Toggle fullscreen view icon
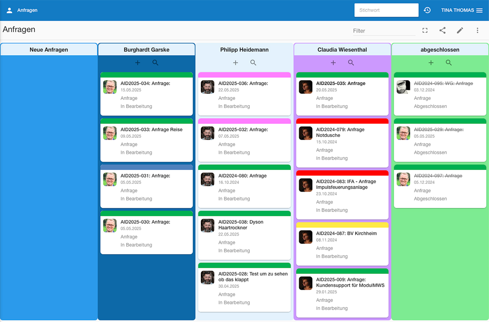Viewport: 489px width, 322px height. (x=425, y=31)
